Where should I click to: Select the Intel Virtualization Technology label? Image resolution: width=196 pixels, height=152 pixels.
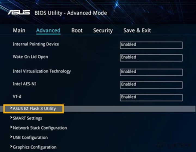[42, 71]
